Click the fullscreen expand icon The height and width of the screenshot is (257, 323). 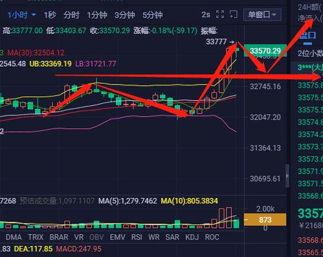point(220,14)
